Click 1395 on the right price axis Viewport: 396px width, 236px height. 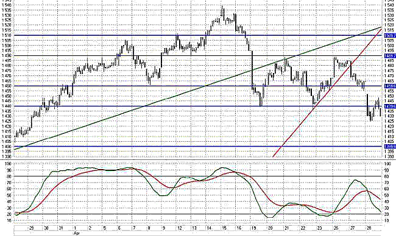389,151
